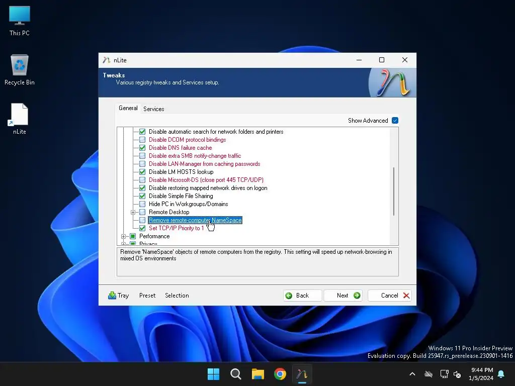Open the Recycle Bin desktop icon
Image resolution: width=515 pixels, height=386 pixels.
(20, 70)
